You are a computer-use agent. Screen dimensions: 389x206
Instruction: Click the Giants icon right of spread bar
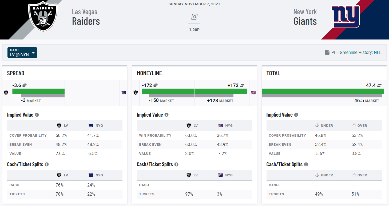pos(124,92)
